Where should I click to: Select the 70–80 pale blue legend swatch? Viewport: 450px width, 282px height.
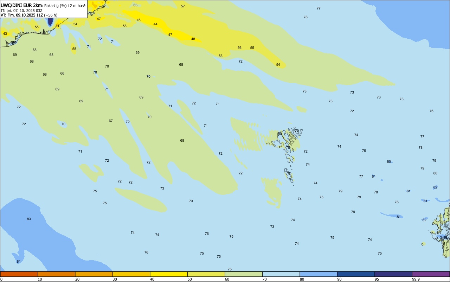[281, 274]
